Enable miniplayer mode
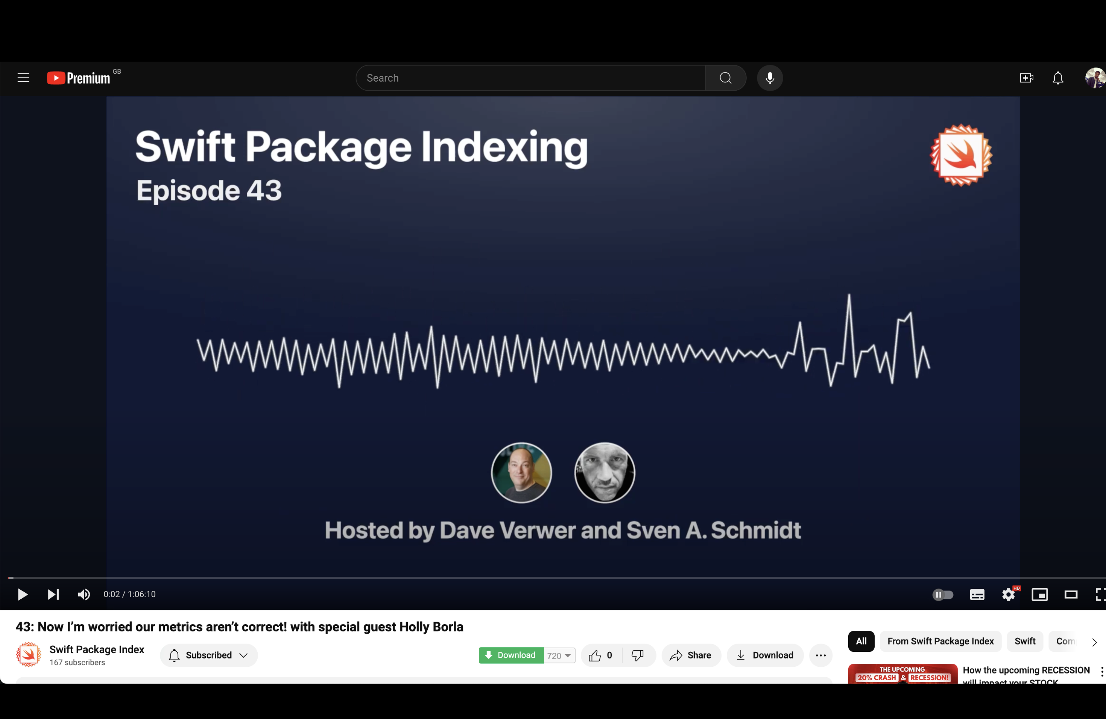Image resolution: width=1106 pixels, height=719 pixels. pyautogui.click(x=1039, y=595)
